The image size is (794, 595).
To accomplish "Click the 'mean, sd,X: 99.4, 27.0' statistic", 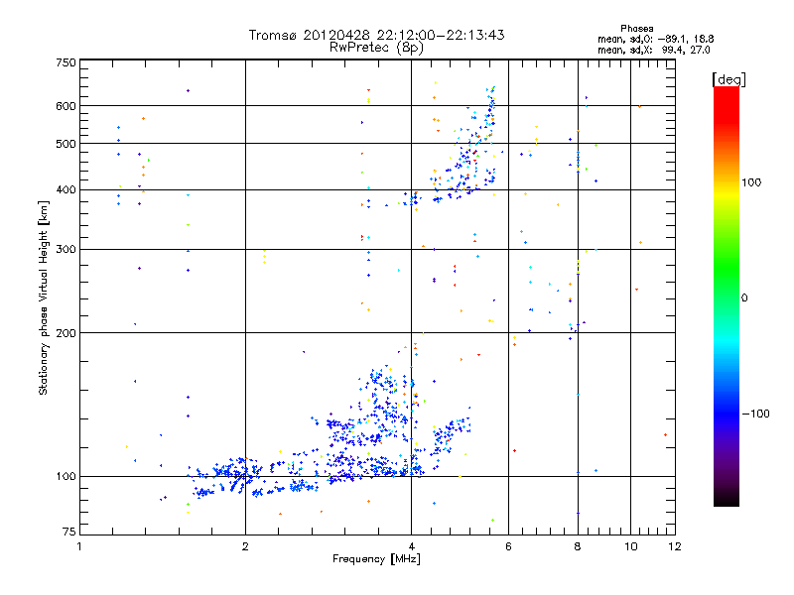I will click(654, 50).
